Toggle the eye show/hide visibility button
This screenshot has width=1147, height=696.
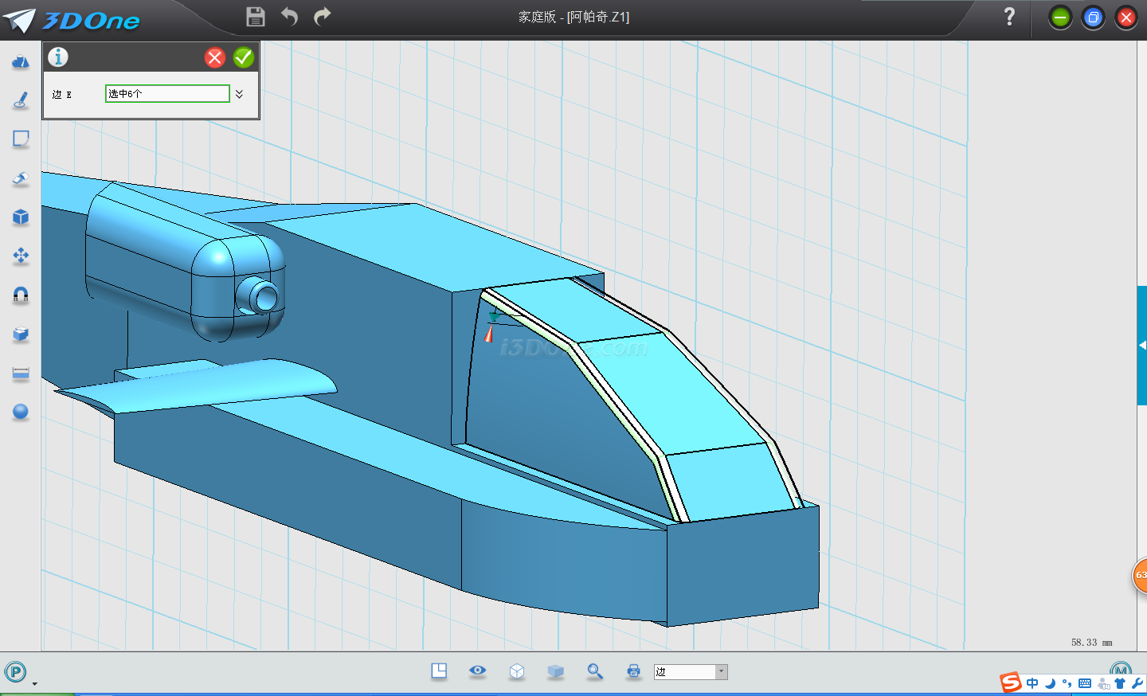pyautogui.click(x=478, y=671)
